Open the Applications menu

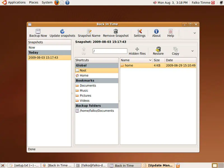pos(17,3)
